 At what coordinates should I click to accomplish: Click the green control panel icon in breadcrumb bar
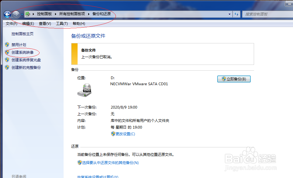coord(27,14)
